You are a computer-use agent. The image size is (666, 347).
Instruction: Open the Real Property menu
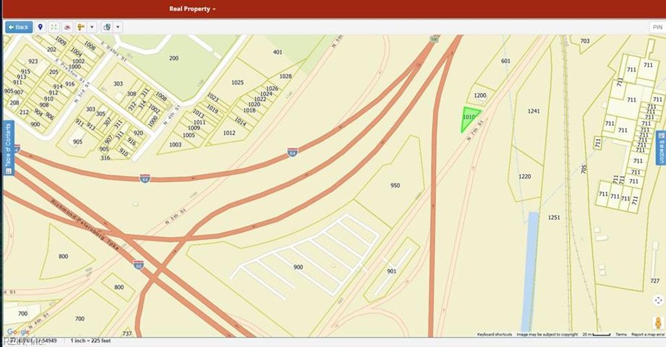192,9
